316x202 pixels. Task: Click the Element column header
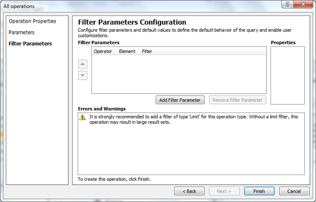click(x=127, y=51)
